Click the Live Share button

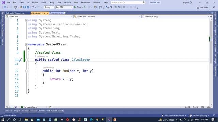point(202,7)
